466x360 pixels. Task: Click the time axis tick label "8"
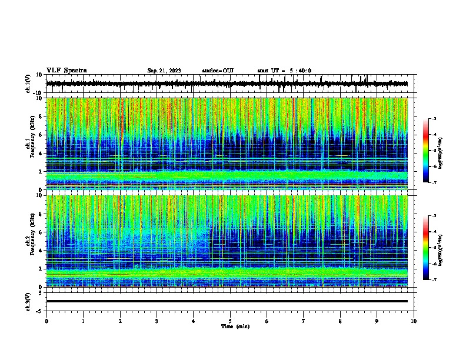[x=340, y=321]
